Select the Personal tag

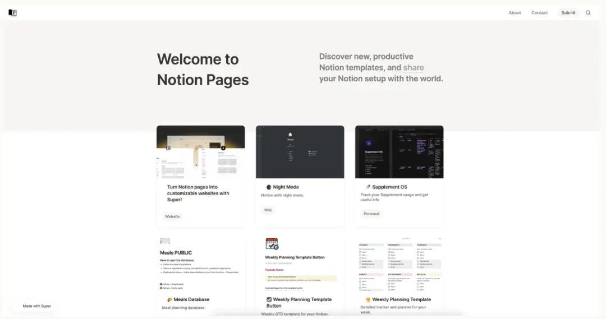(x=371, y=214)
